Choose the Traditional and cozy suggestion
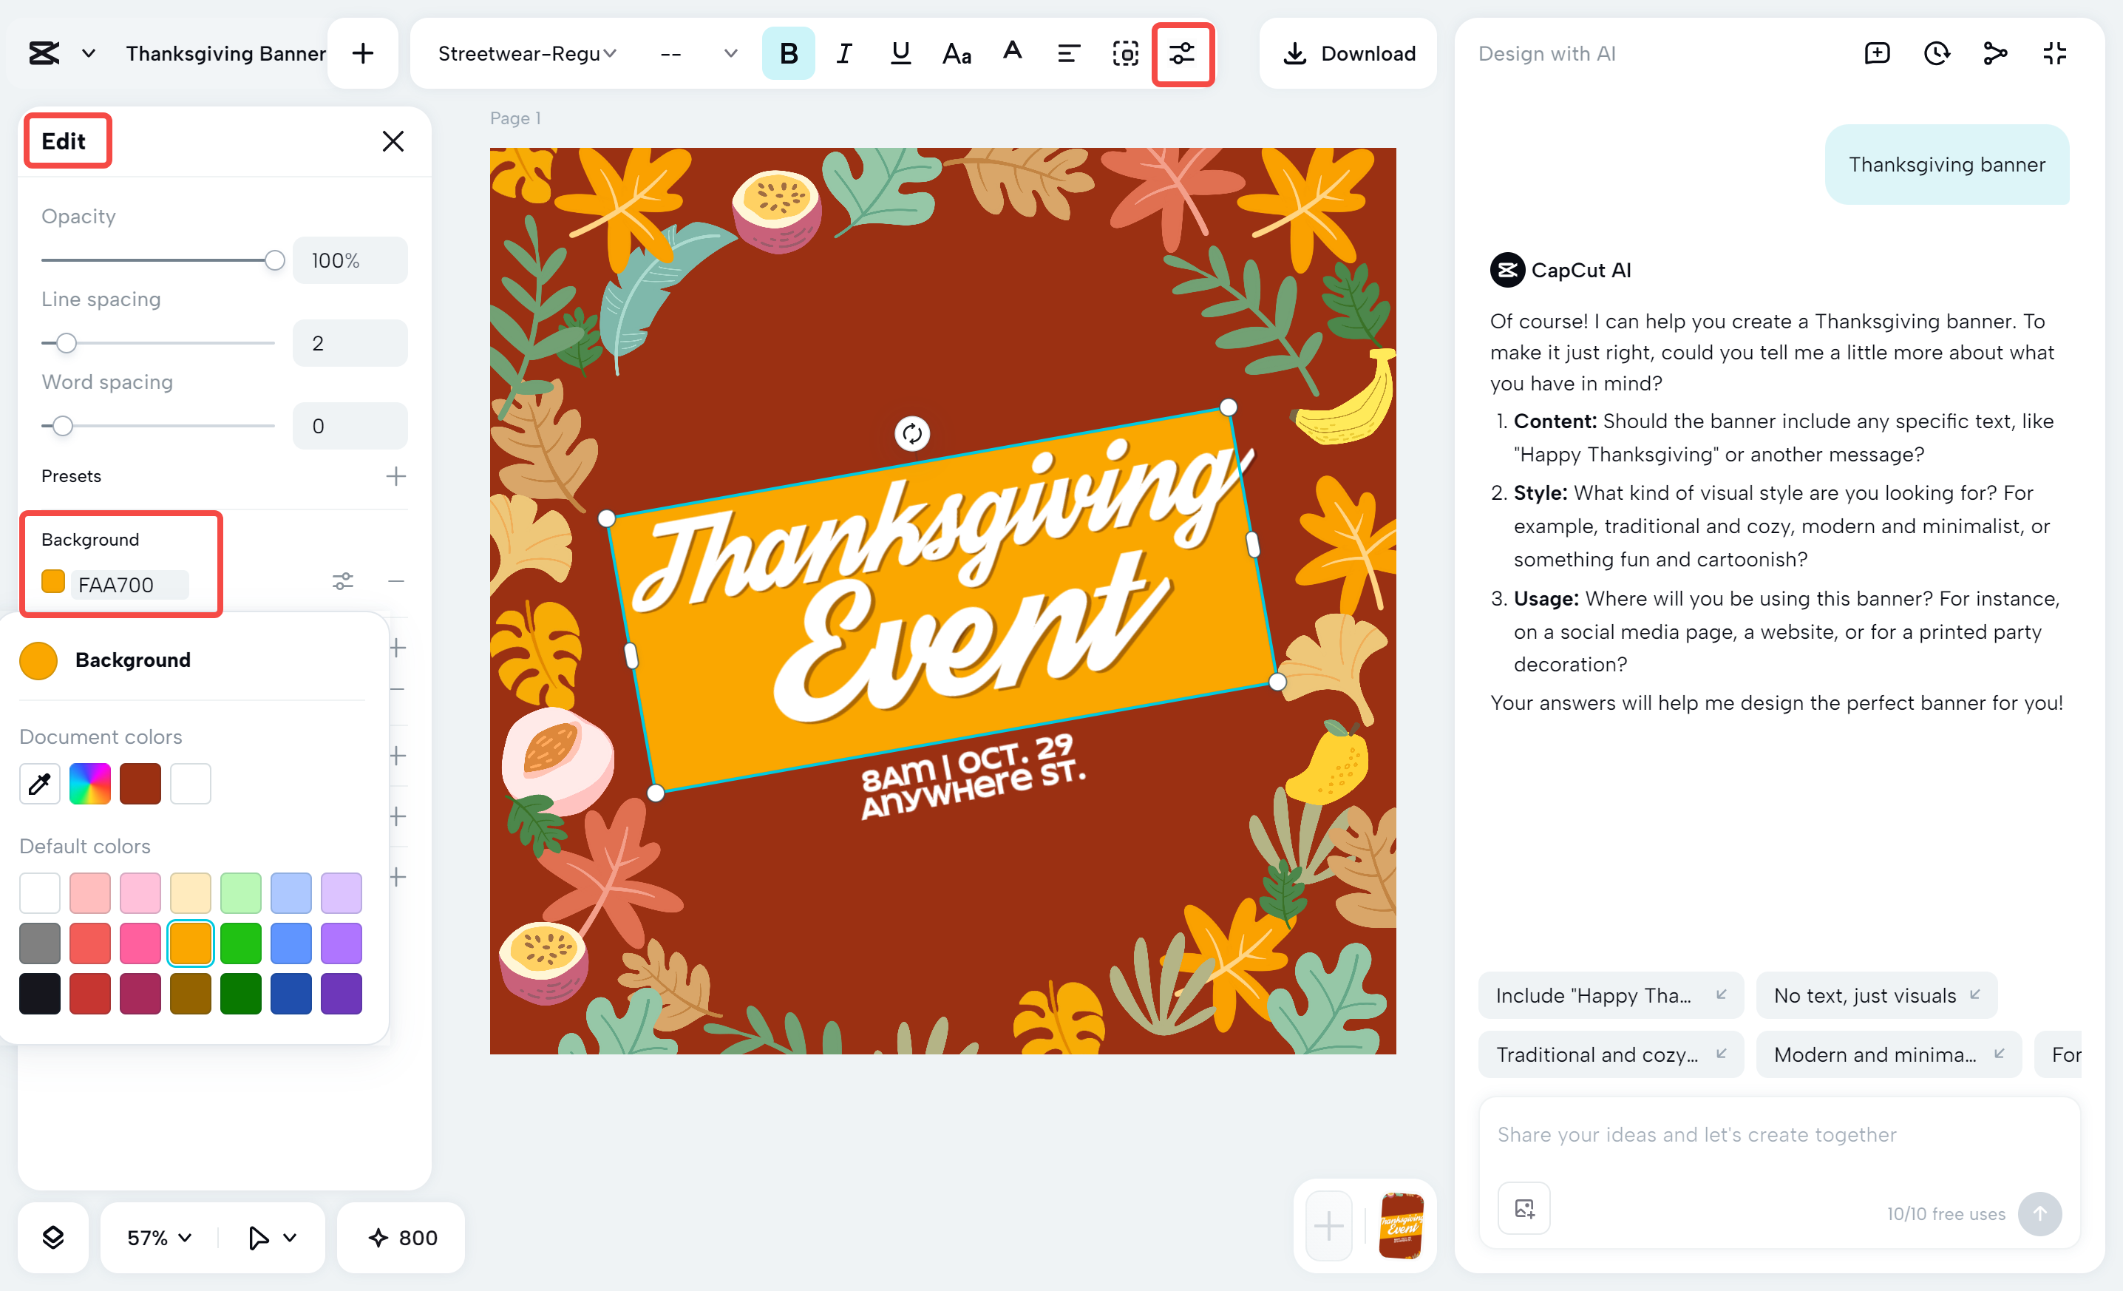2123x1291 pixels. 1609,1054
